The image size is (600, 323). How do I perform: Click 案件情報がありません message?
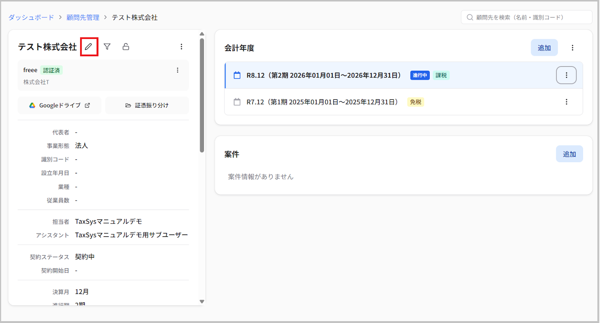coord(261,177)
